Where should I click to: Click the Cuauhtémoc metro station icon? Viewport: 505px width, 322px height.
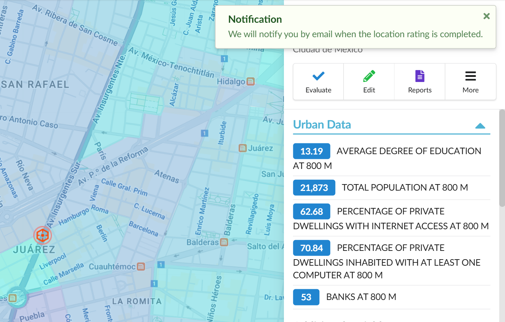pos(141,266)
